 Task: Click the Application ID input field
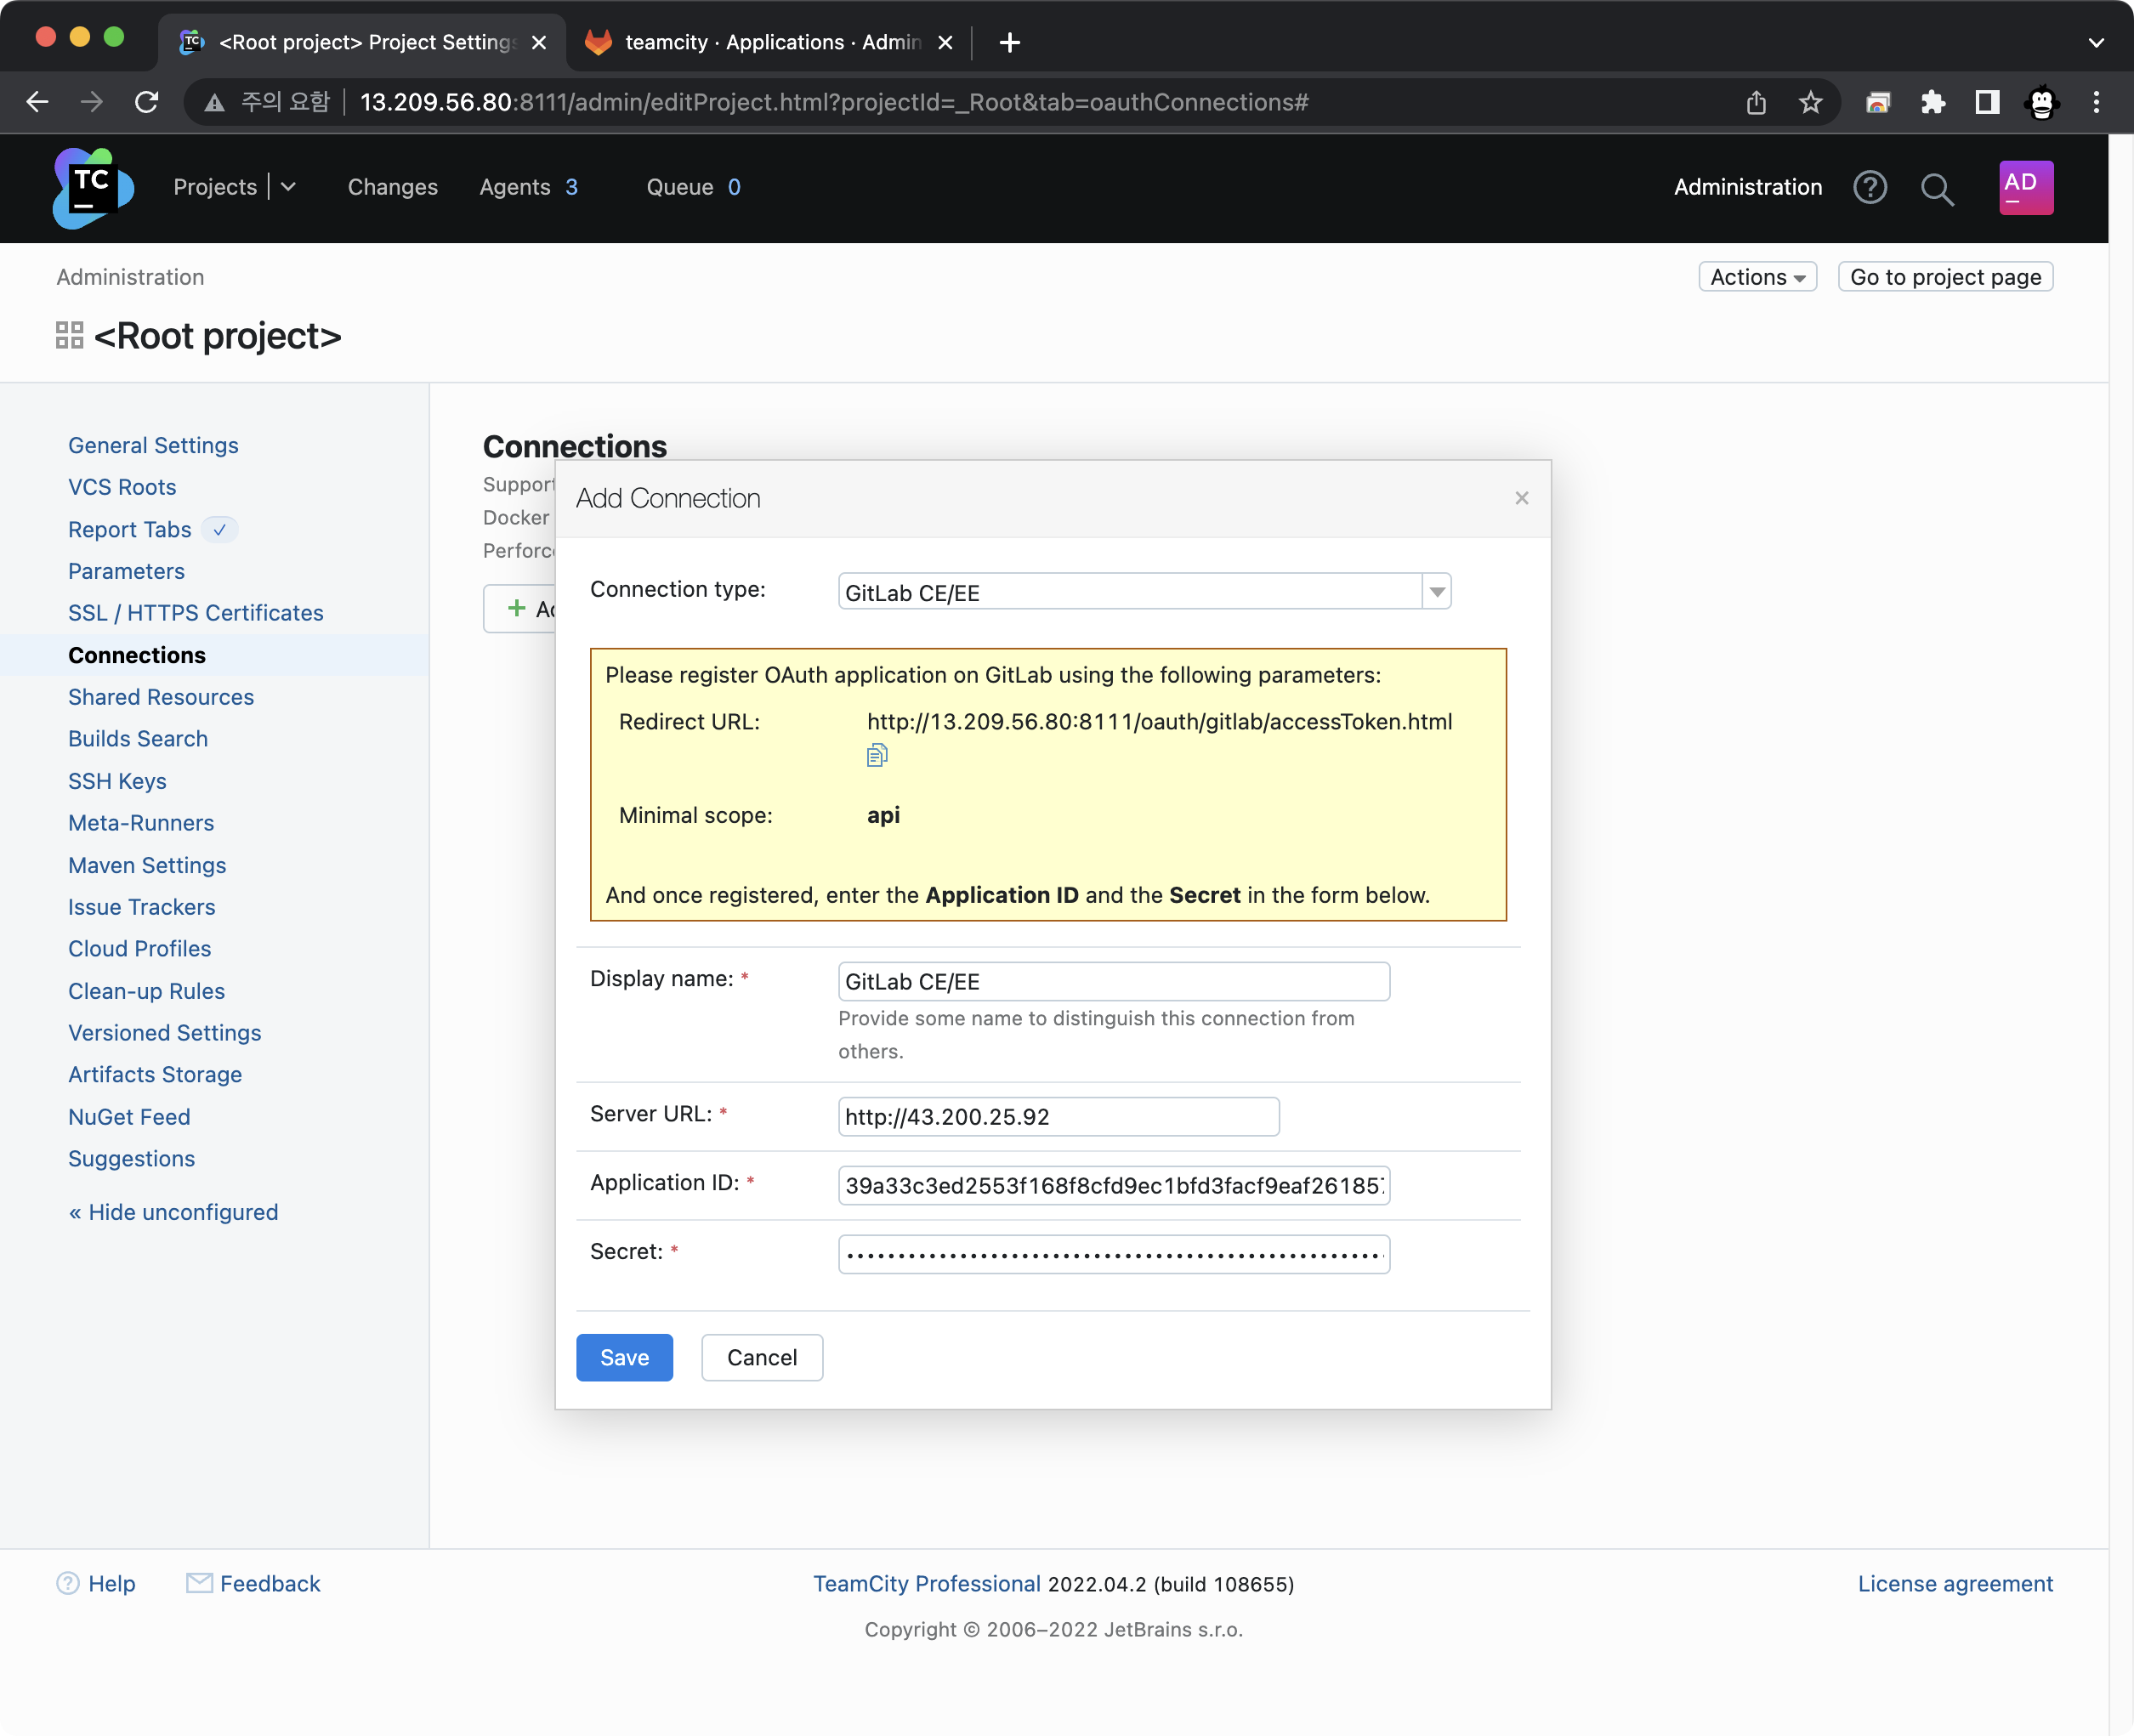pyautogui.click(x=1114, y=1185)
